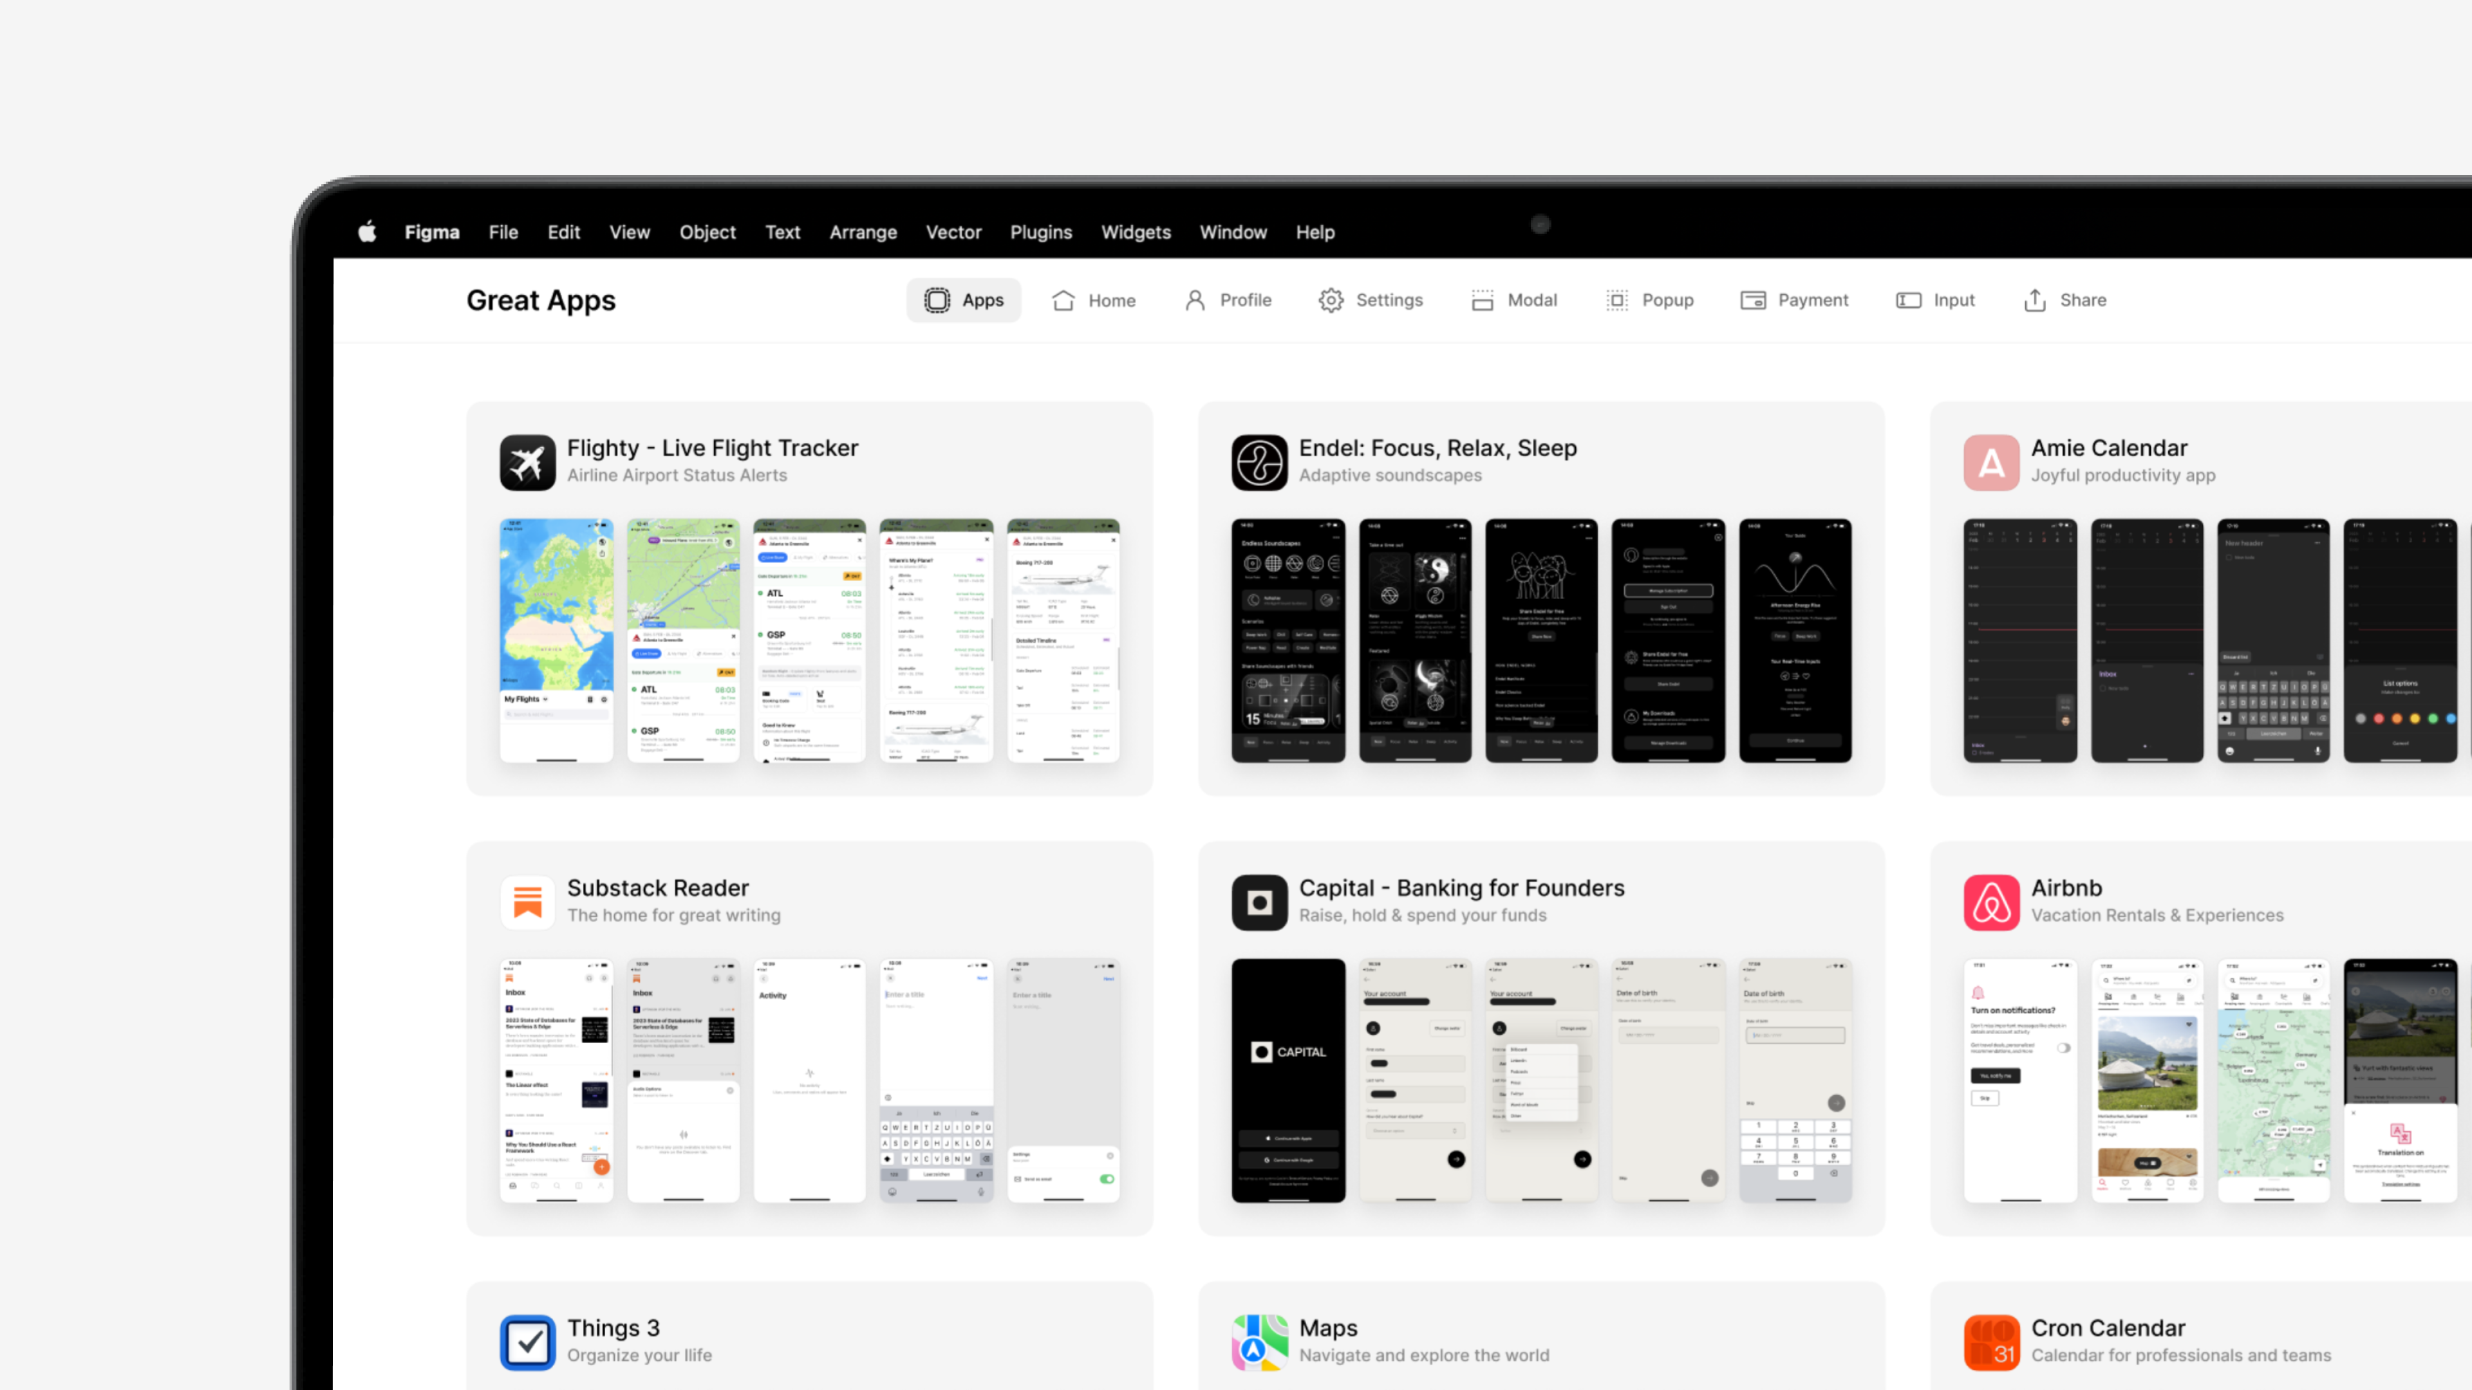Click the Cron Calendar app icon
Screen dimensions: 2472x1390
1991,1342
